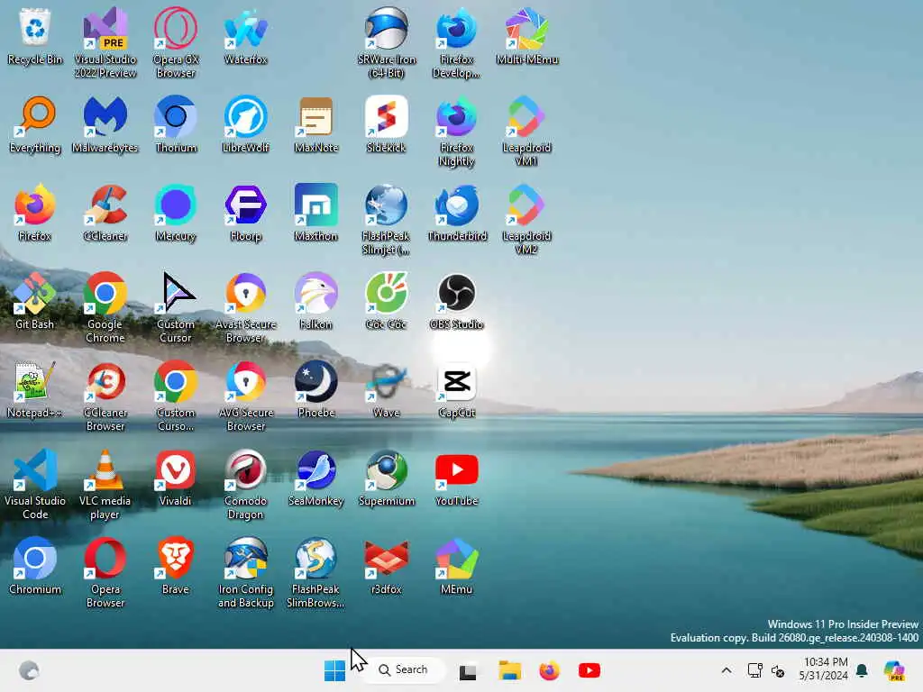
Task: Open the clock showing 10:34 PM
Action: pos(825,669)
